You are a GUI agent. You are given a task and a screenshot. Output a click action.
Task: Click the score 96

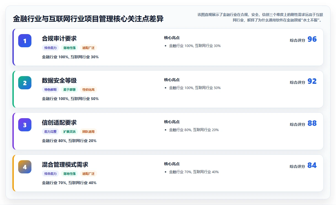coord(312,39)
